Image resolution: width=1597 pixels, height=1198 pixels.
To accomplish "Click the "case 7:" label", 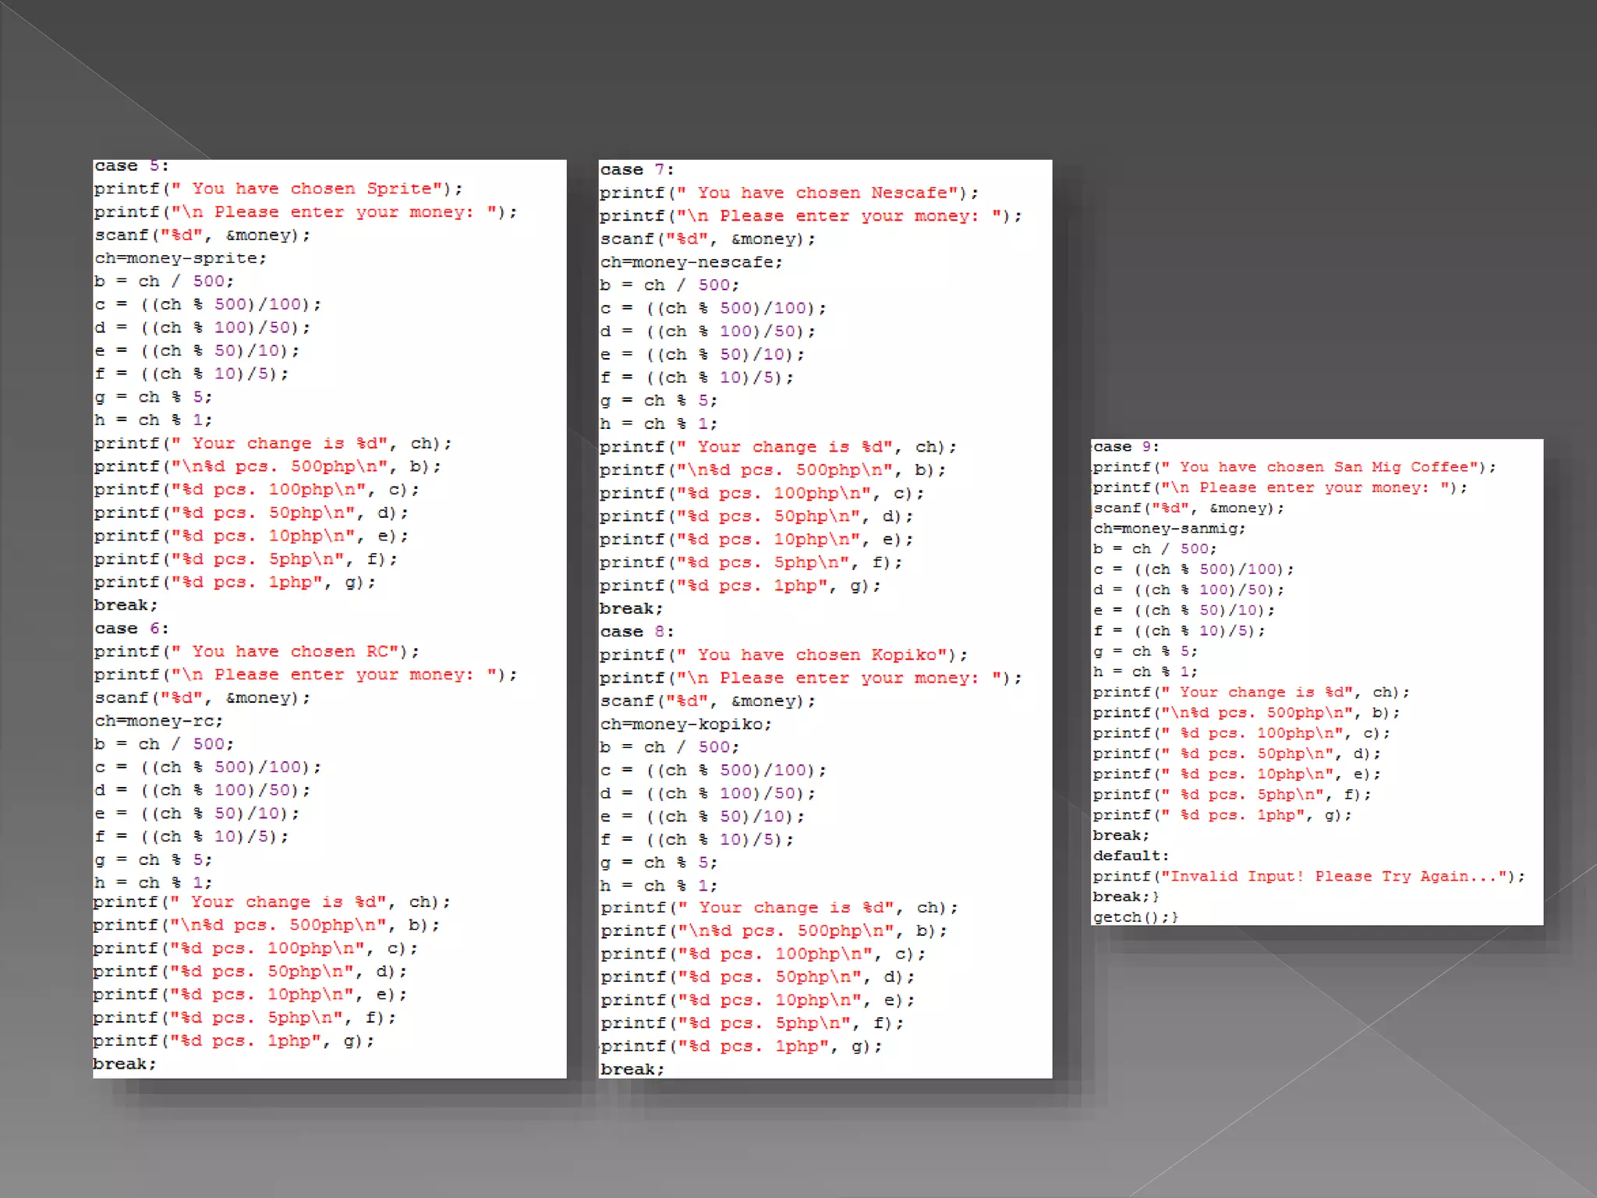I will [637, 170].
